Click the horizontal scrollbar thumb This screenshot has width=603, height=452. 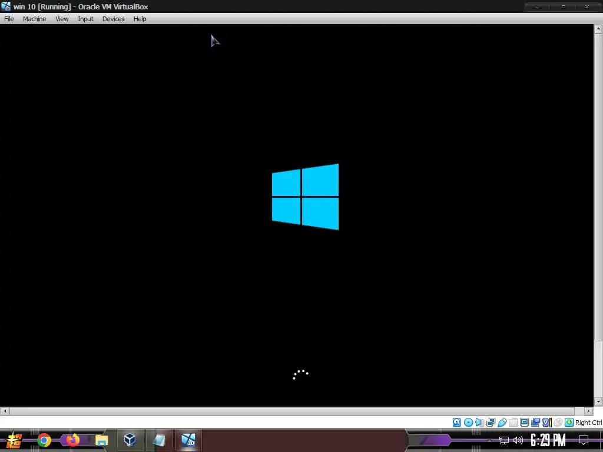coord(292,411)
